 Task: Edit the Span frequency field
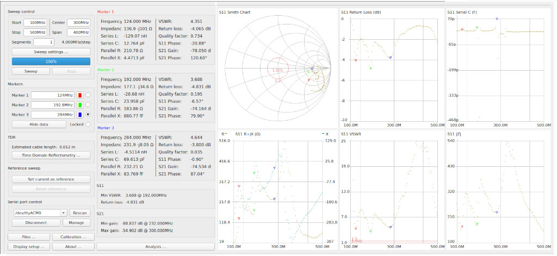[78, 32]
